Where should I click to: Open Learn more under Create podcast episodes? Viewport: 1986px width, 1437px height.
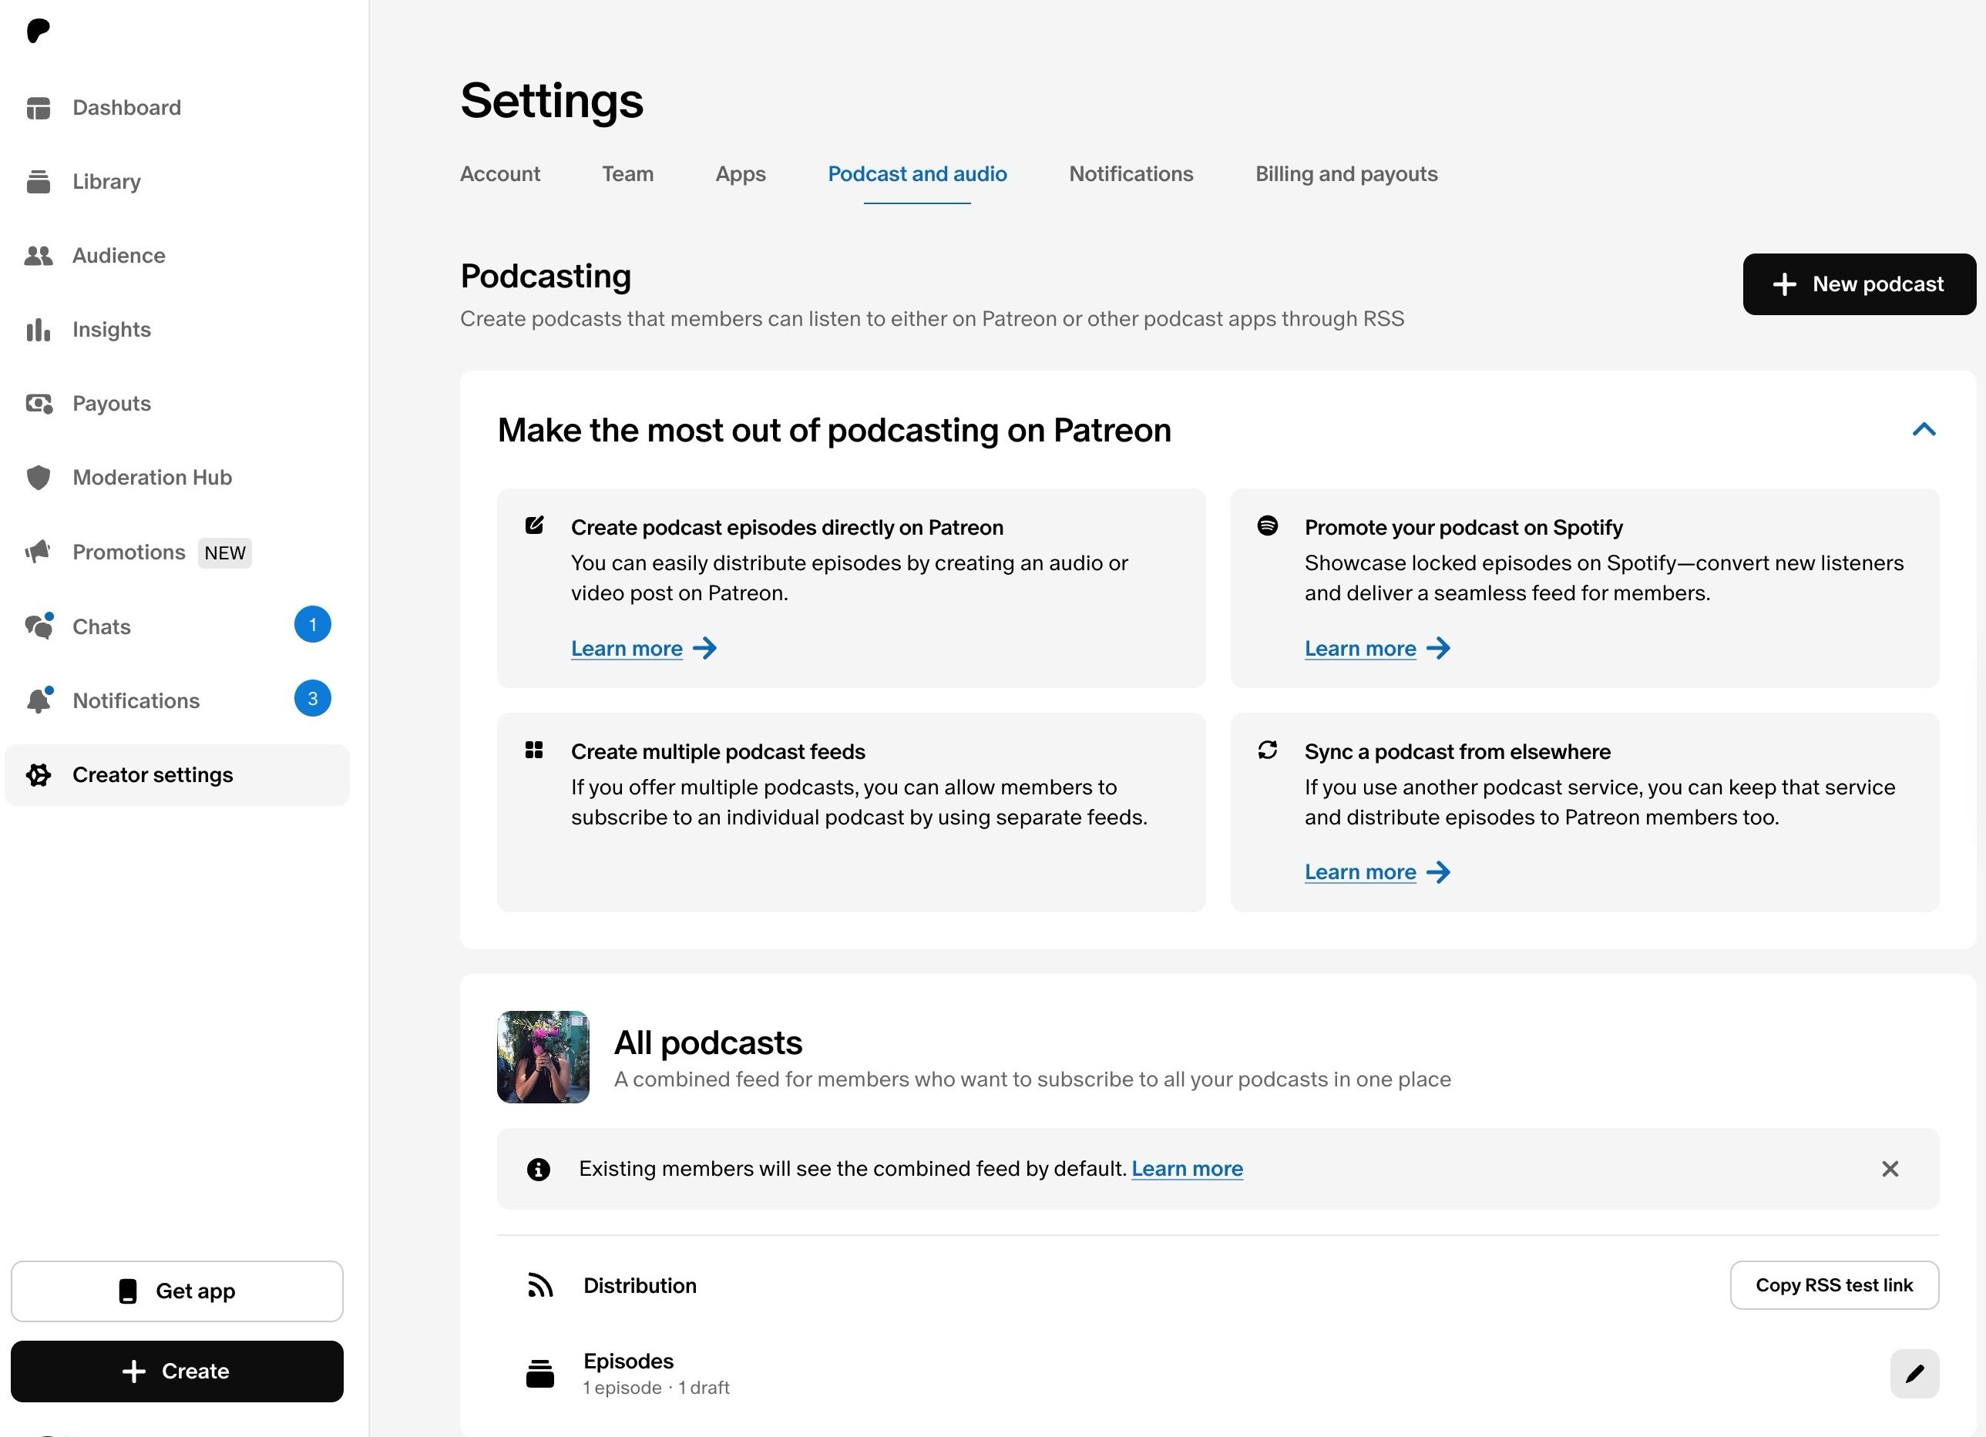pyautogui.click(x=644, y=649)
